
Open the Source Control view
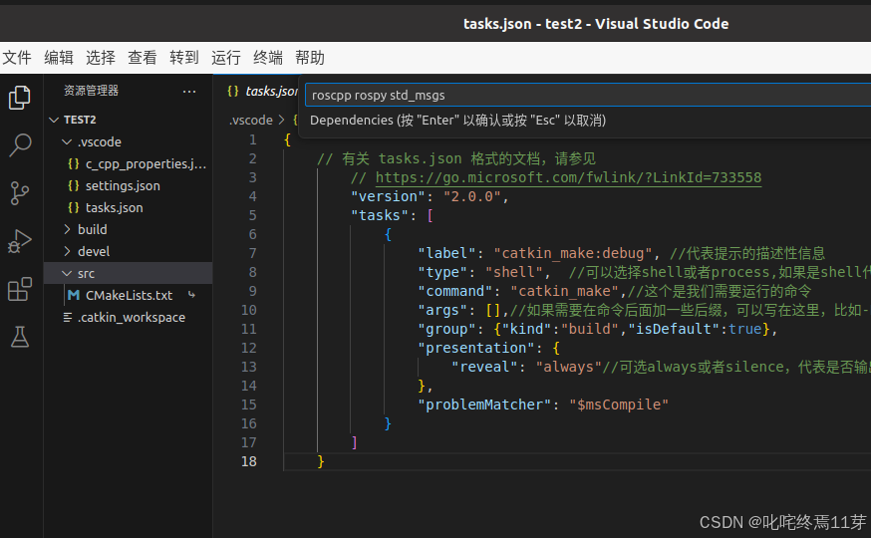tap(20, 193)
